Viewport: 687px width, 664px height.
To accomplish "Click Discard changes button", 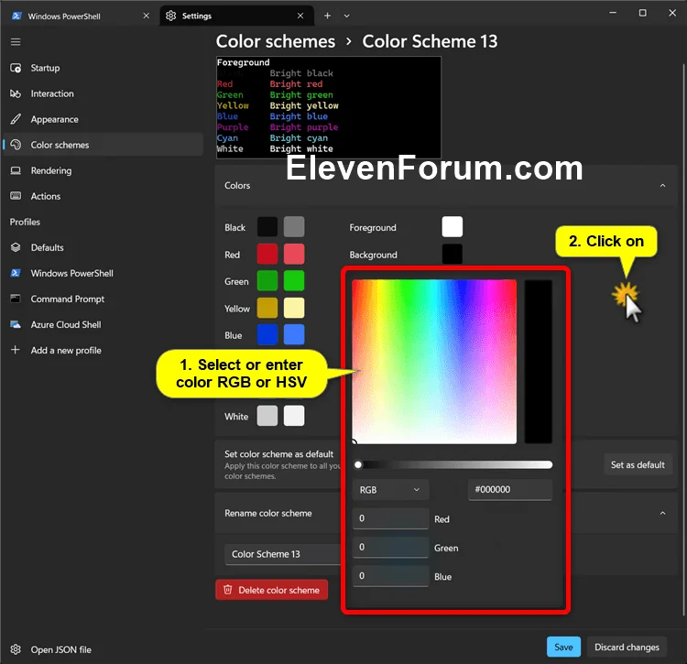I will tap(627, 647).
